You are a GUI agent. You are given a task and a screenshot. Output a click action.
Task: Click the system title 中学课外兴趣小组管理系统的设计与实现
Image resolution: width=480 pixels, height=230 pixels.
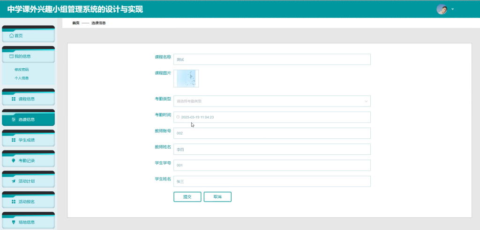[x=75, y=9]
